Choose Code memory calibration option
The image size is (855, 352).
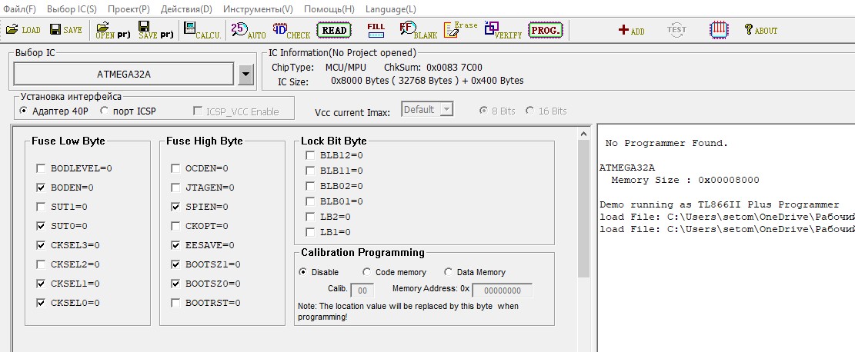[367, 272]
